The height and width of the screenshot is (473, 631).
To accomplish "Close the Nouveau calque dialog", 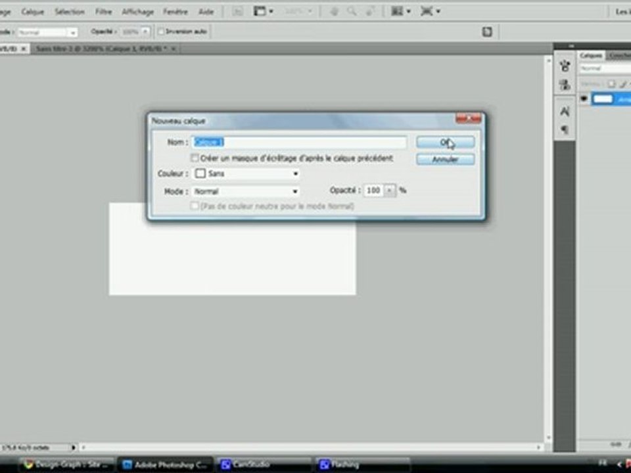I will (x=468, y=118).
